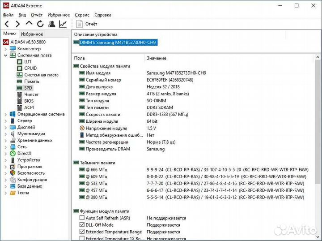The width and height of the screenshot is (322, 241).
Task: Select the Серийный номер row
Action: [x=136, y=80]
